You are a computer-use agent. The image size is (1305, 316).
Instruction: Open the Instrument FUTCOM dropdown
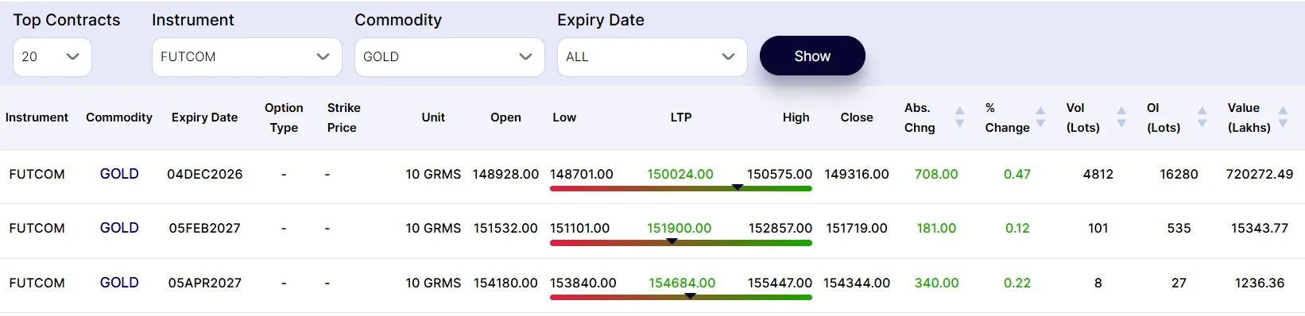point(247,57)
